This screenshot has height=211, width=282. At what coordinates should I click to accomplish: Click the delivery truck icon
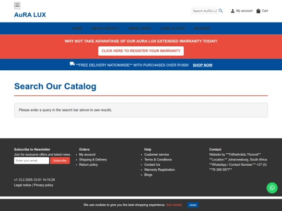pos(72,64)
